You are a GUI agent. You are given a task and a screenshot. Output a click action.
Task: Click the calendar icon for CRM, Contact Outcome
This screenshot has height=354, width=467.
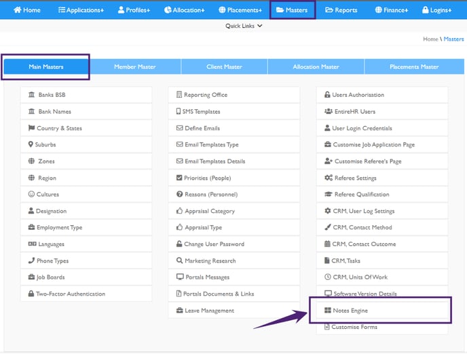pos(327,243)
